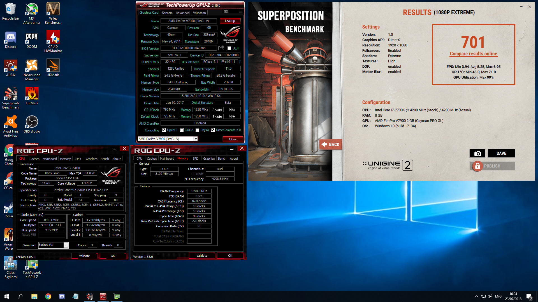Open About tab in left CPU-Z window
The width and height of the screenshot is (538, 302).
[117, 159]
